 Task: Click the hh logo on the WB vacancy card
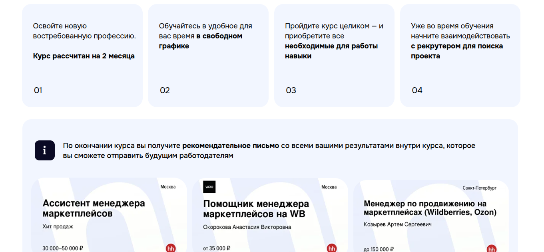pos(331,248)
